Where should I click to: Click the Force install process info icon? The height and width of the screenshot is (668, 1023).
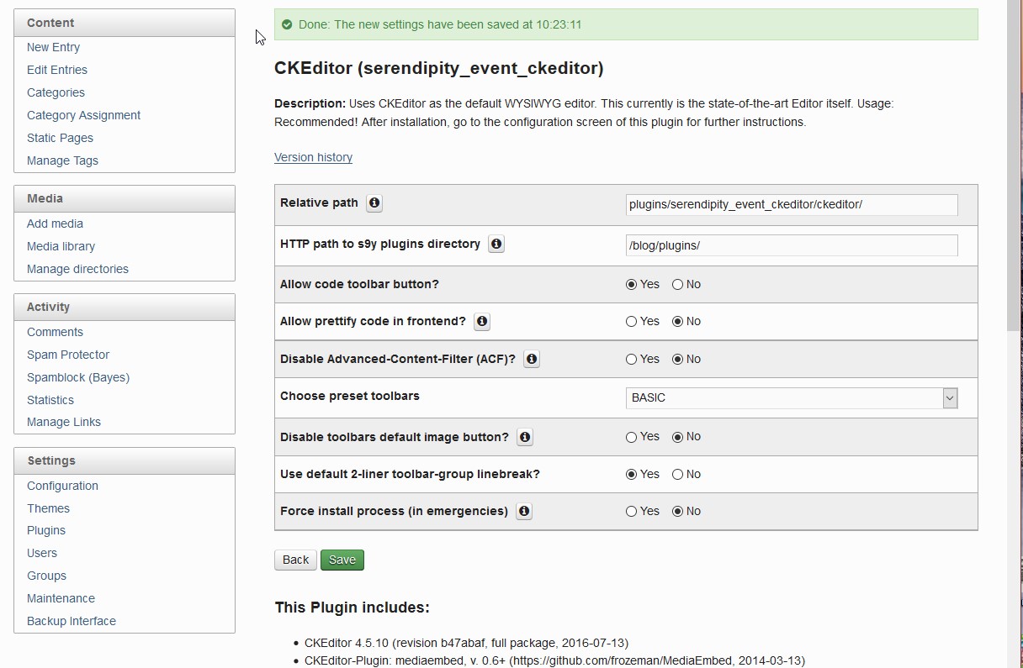(523, 511)
